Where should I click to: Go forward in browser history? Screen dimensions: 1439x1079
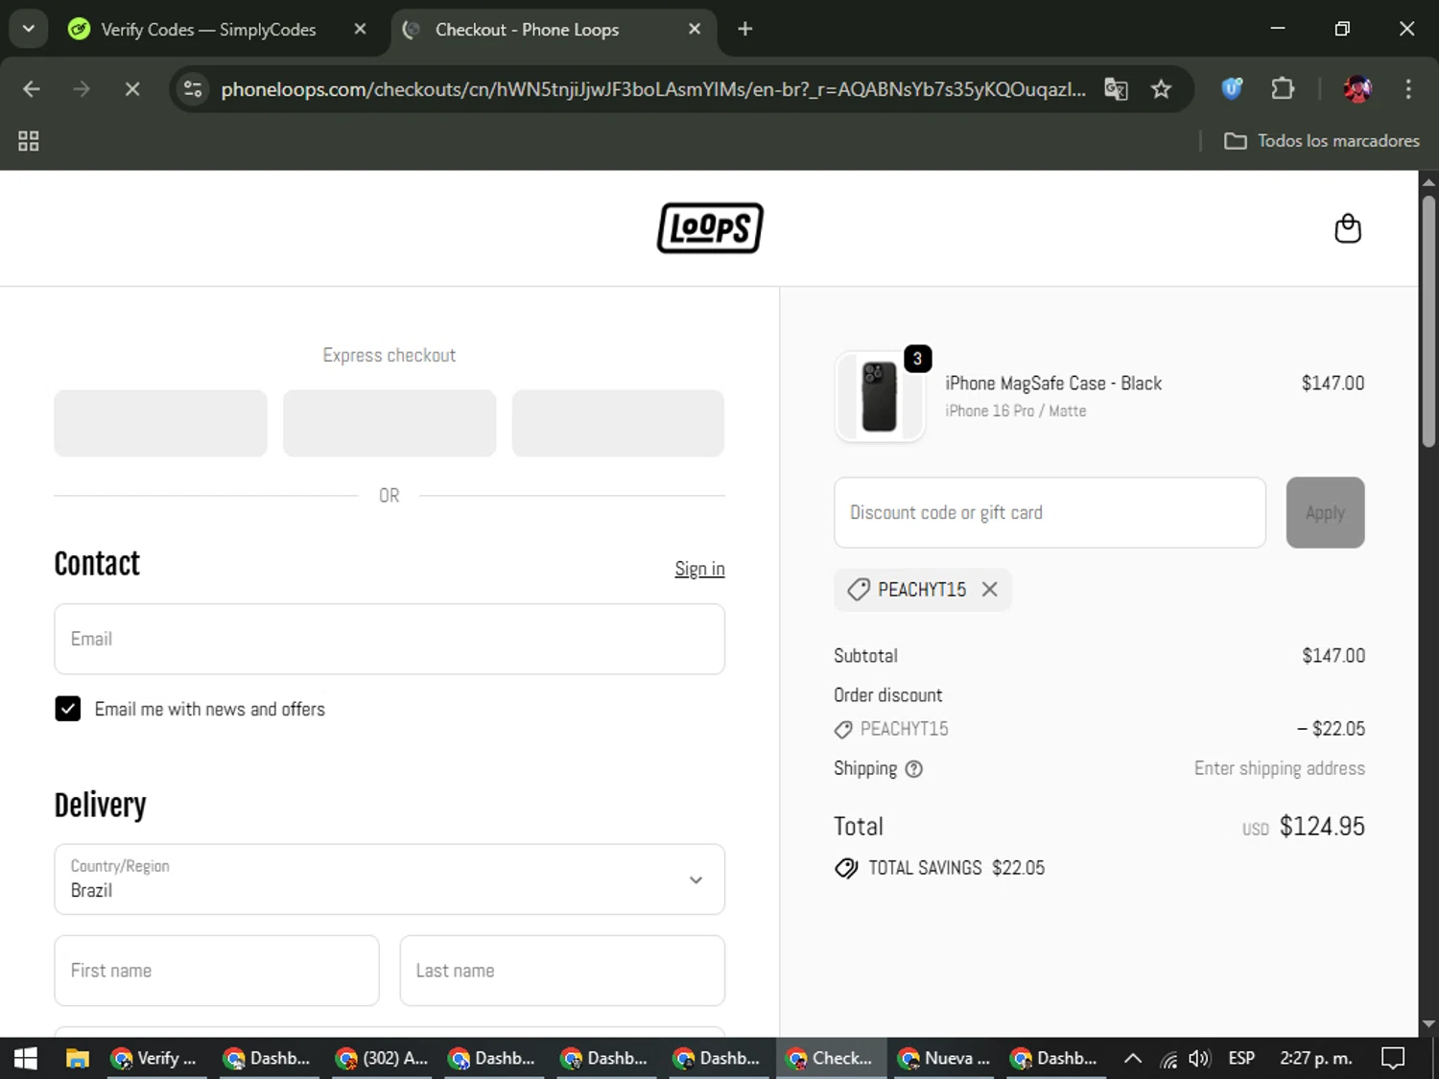pyautogui.click(x=82, y=89)
